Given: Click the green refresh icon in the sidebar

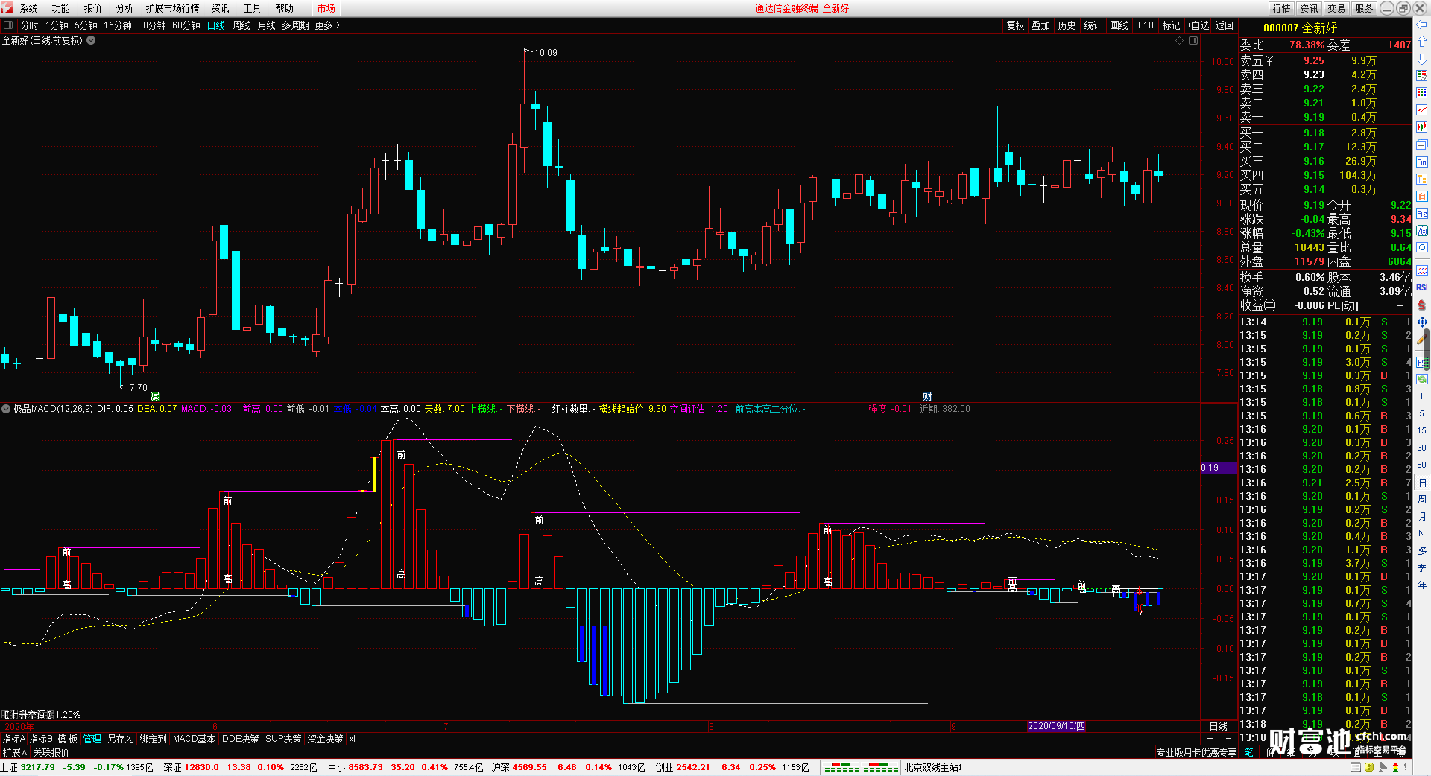Looking at the screenshot, I should coord(1422,379).
